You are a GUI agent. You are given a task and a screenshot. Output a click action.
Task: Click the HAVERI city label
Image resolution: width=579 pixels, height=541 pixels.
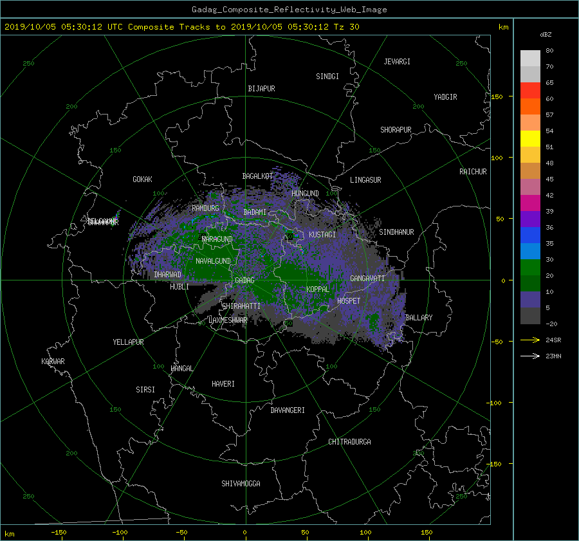pos(223,384)
